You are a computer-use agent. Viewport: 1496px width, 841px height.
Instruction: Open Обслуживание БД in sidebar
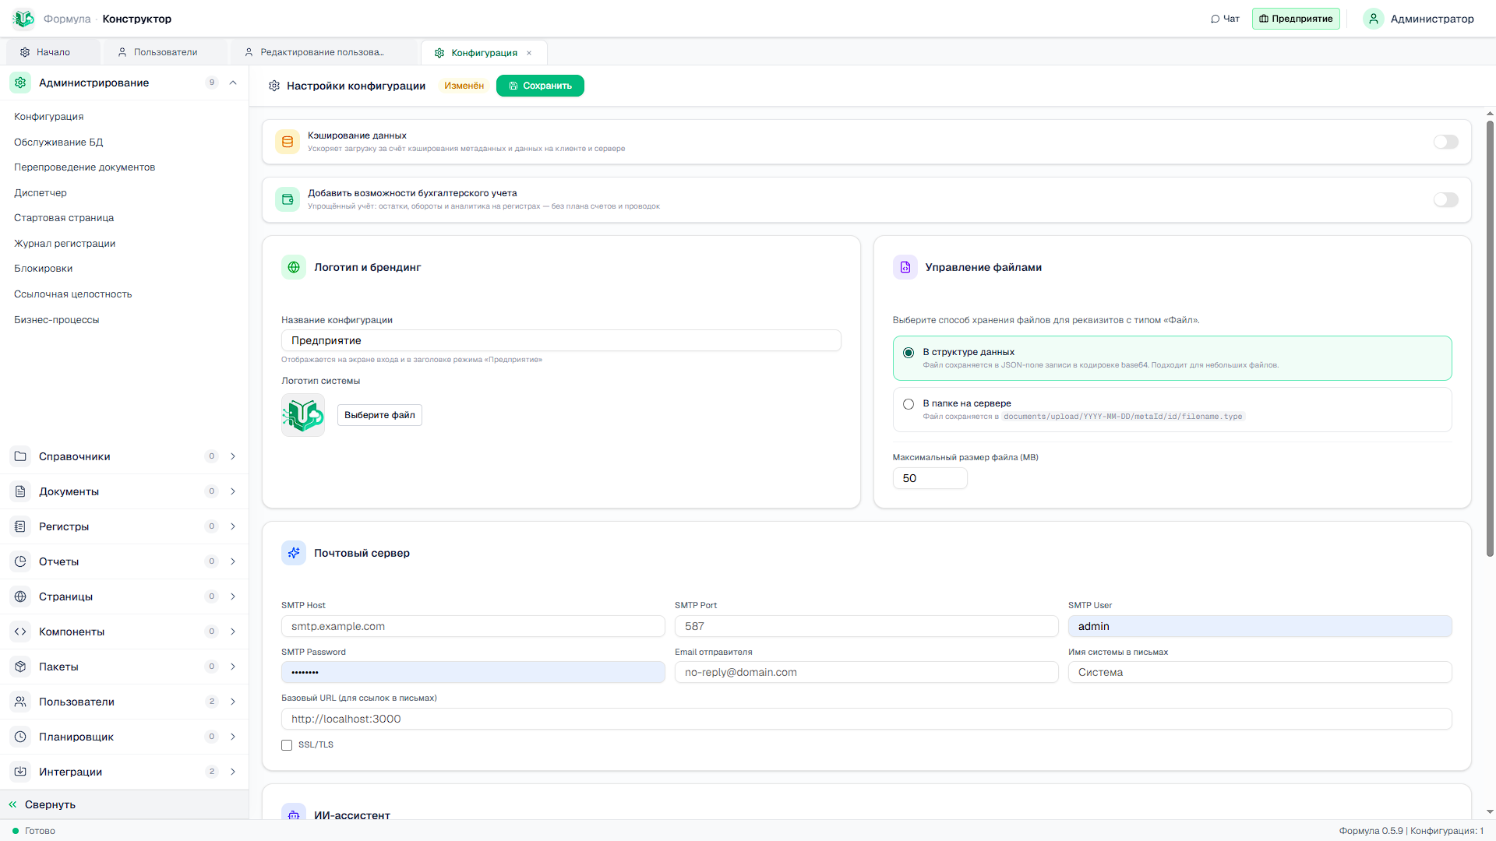click(x=58, y=142)
